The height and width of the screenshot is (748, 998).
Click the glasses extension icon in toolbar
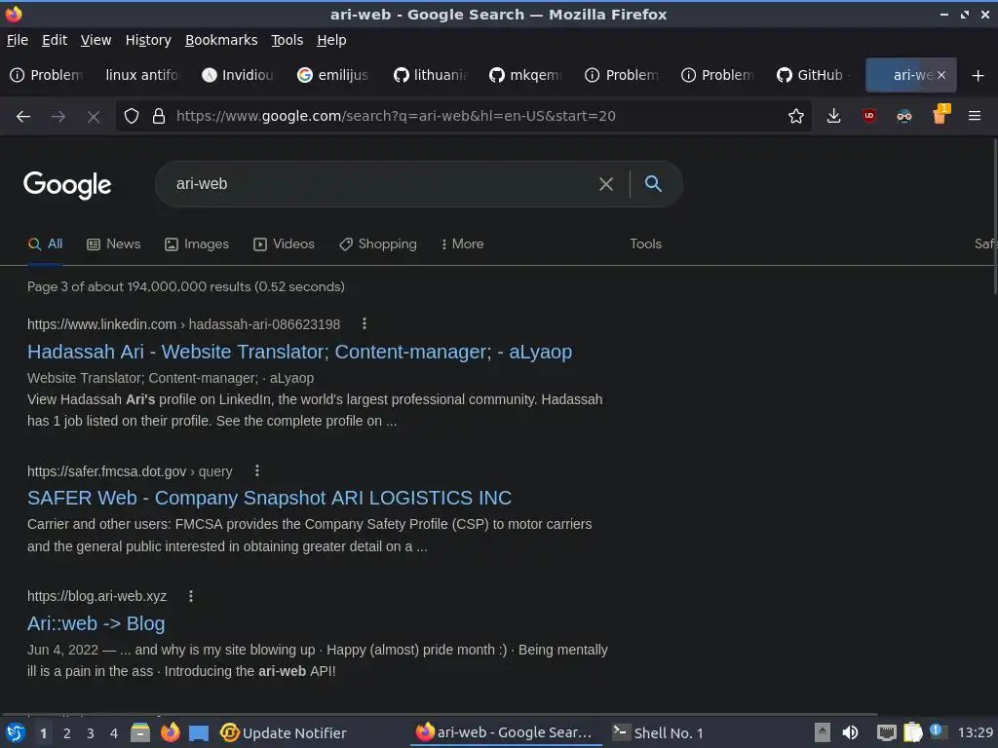903,116
